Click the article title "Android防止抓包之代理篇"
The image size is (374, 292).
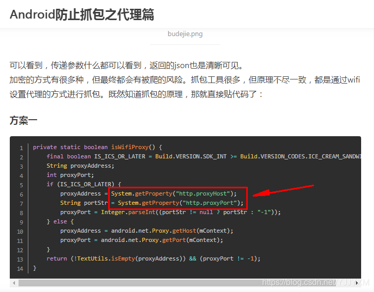tap(82, 14)
